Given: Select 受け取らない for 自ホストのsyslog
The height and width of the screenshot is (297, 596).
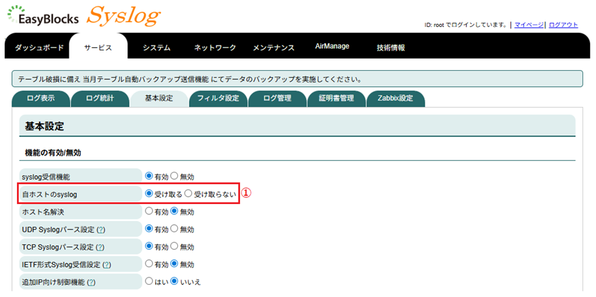Looking at the screenshot, I should click(x=188, y=194).
